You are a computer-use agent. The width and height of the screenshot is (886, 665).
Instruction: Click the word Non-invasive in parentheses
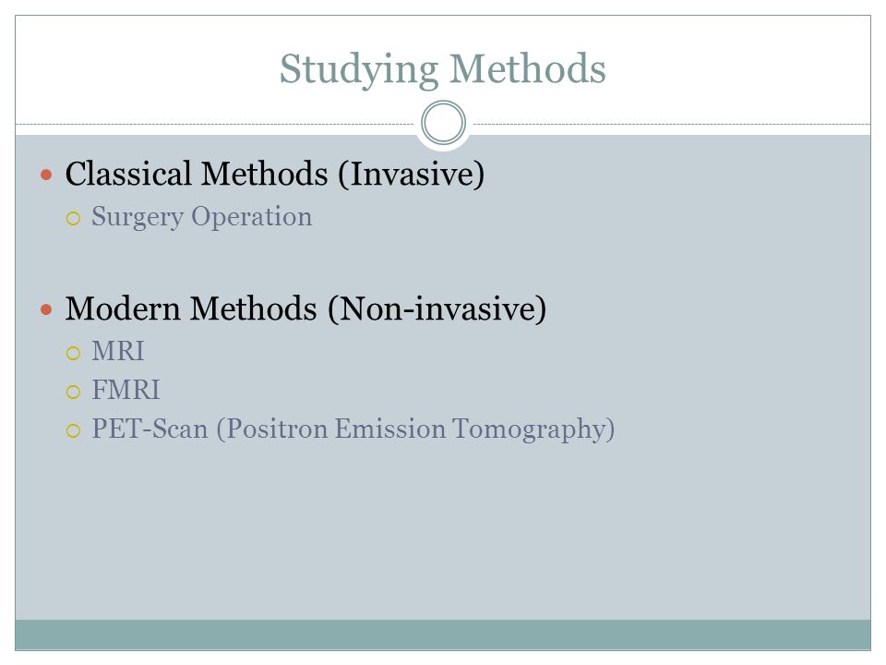(437, 308)
